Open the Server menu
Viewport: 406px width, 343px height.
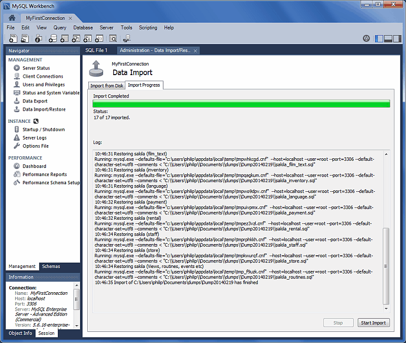pos(107,27)
